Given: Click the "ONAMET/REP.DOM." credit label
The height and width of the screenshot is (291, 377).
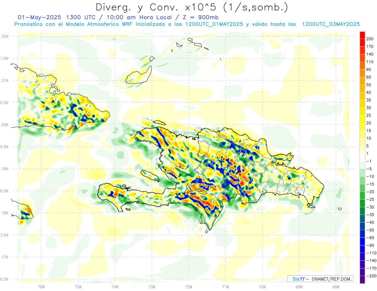Looking at the screenshot, I should [x=332, y=279].
